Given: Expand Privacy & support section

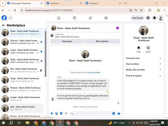Looking at the screenshot, I should (x=143, y=76).
